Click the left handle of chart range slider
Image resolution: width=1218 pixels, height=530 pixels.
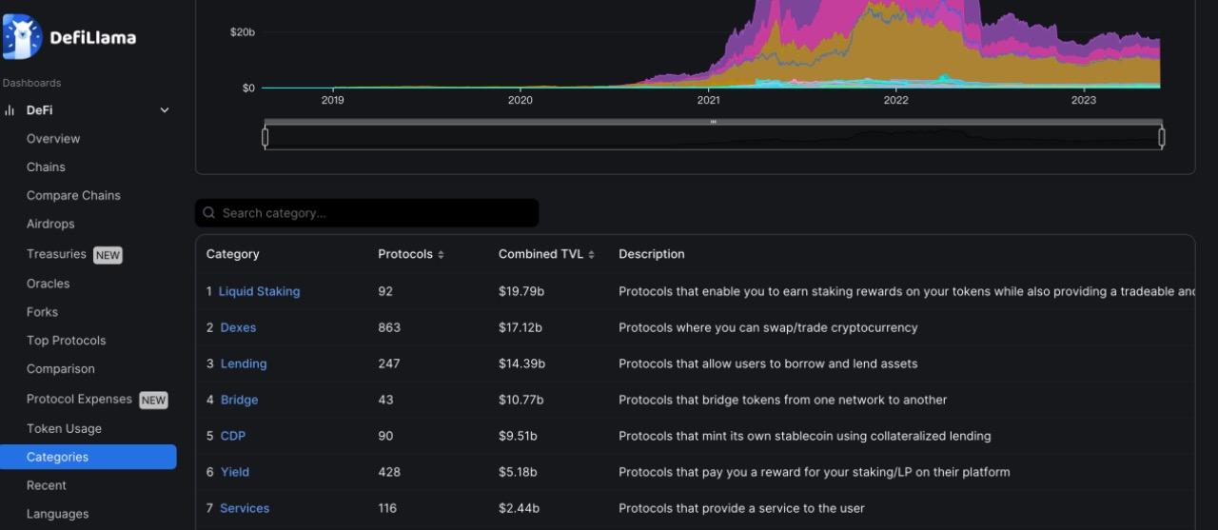[265, 137]
